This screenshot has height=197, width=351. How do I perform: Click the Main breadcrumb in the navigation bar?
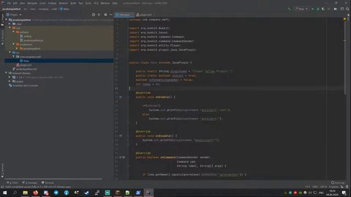(65, 9)
